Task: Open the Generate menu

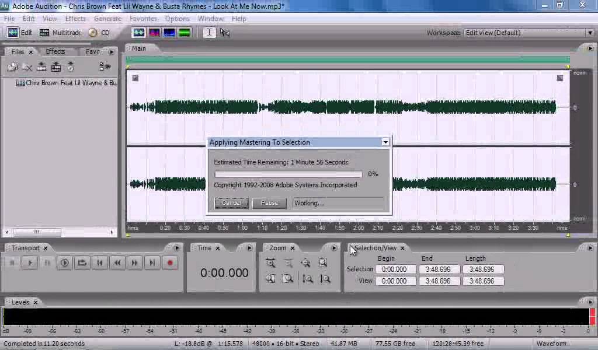Action: 107,19
